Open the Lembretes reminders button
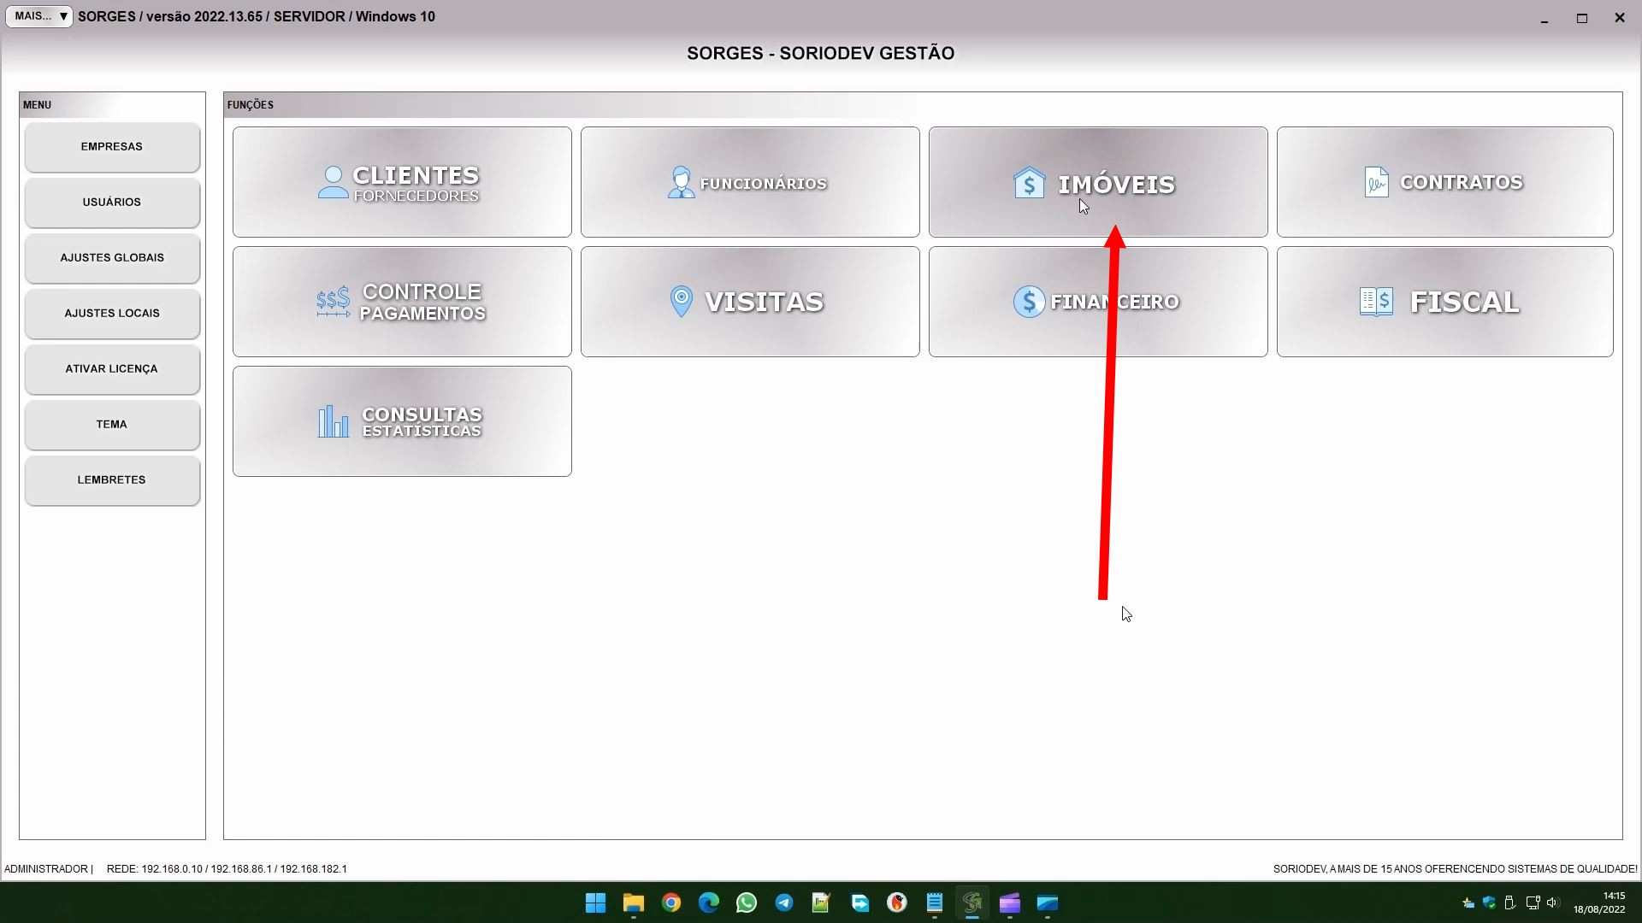1642x923 pixels. coord(112,480)
